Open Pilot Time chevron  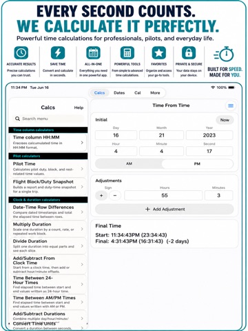click(82, 169)
